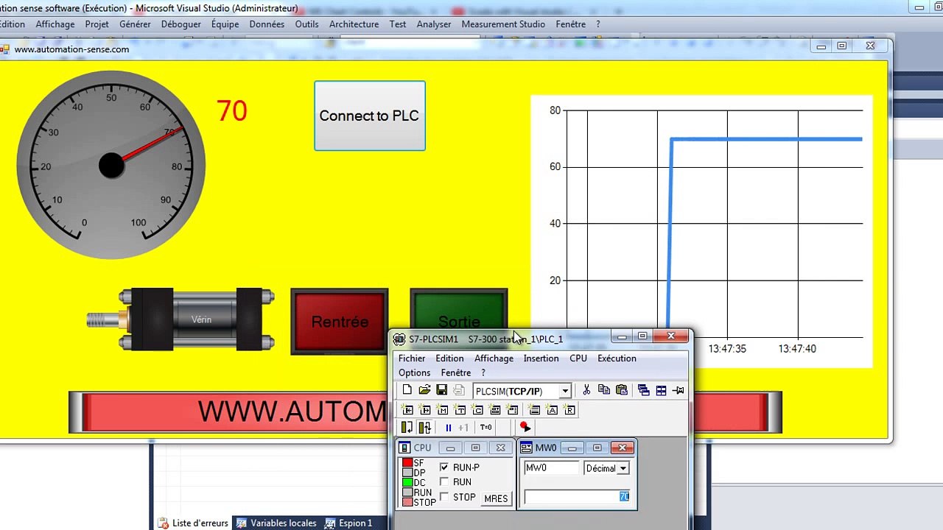Open the Insertion menu in S7-PLCSIM

541,358
